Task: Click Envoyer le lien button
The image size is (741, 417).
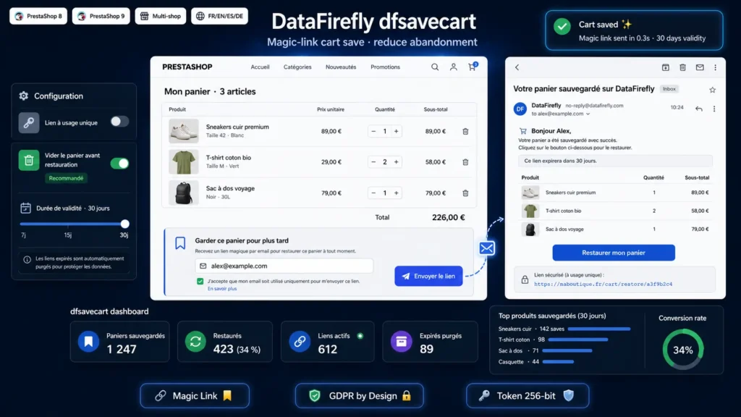Action: coord(428,276)
